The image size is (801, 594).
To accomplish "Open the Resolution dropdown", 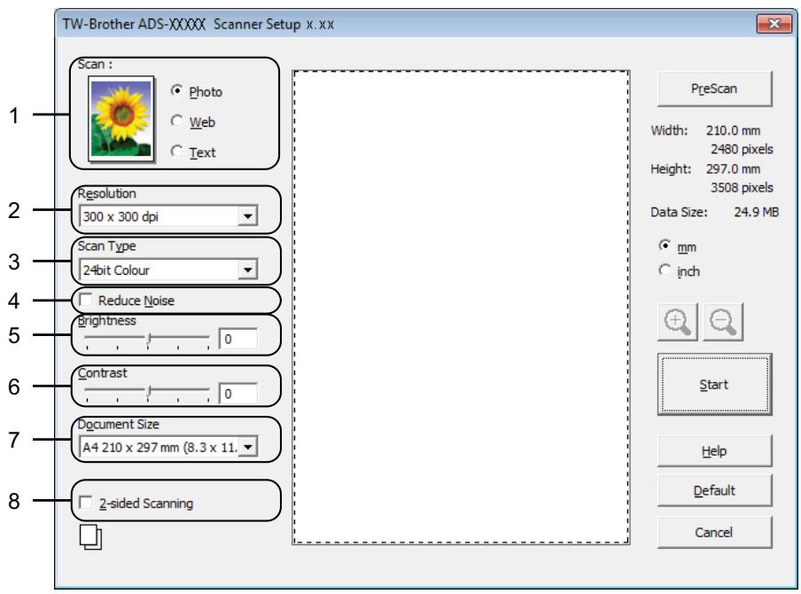I will coord(248,216).
